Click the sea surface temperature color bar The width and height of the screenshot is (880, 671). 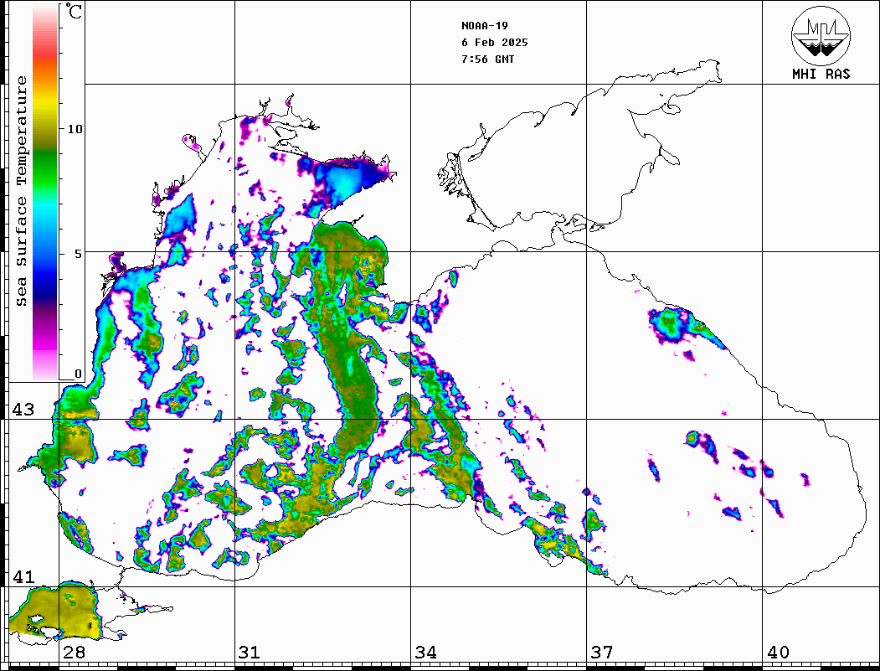coord(45,193)
